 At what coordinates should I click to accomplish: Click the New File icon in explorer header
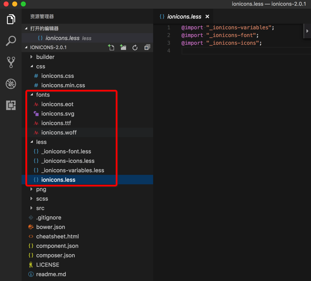pos(111,48)
